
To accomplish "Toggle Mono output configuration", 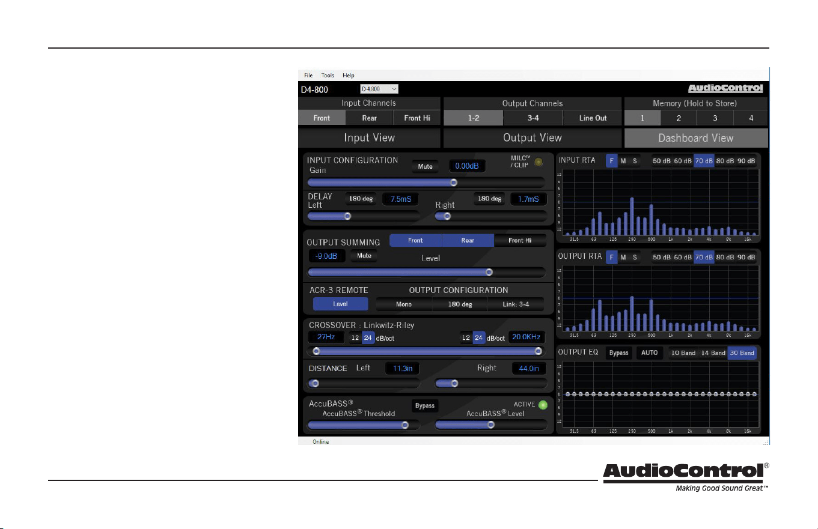I will pyautogui.click(x=404, y=304).
